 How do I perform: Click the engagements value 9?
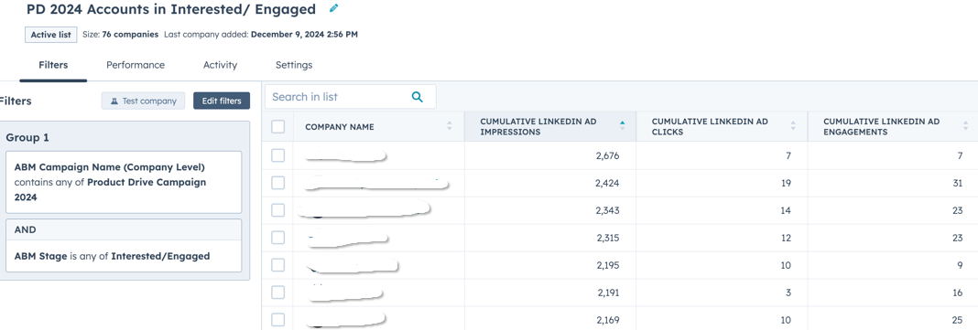[x=961, y=265]
